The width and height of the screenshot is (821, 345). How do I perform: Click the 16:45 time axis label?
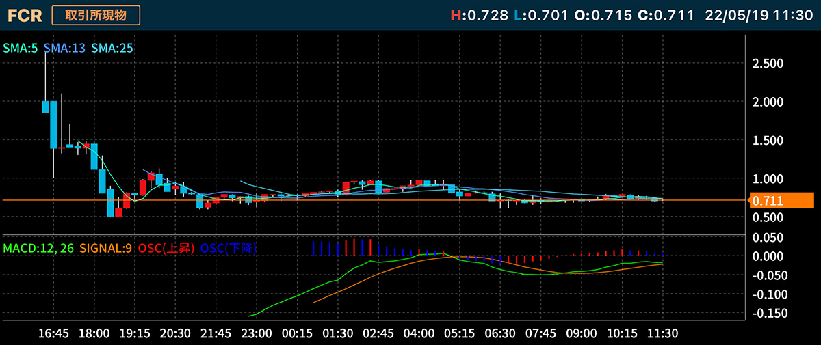(x=53, y=334)
